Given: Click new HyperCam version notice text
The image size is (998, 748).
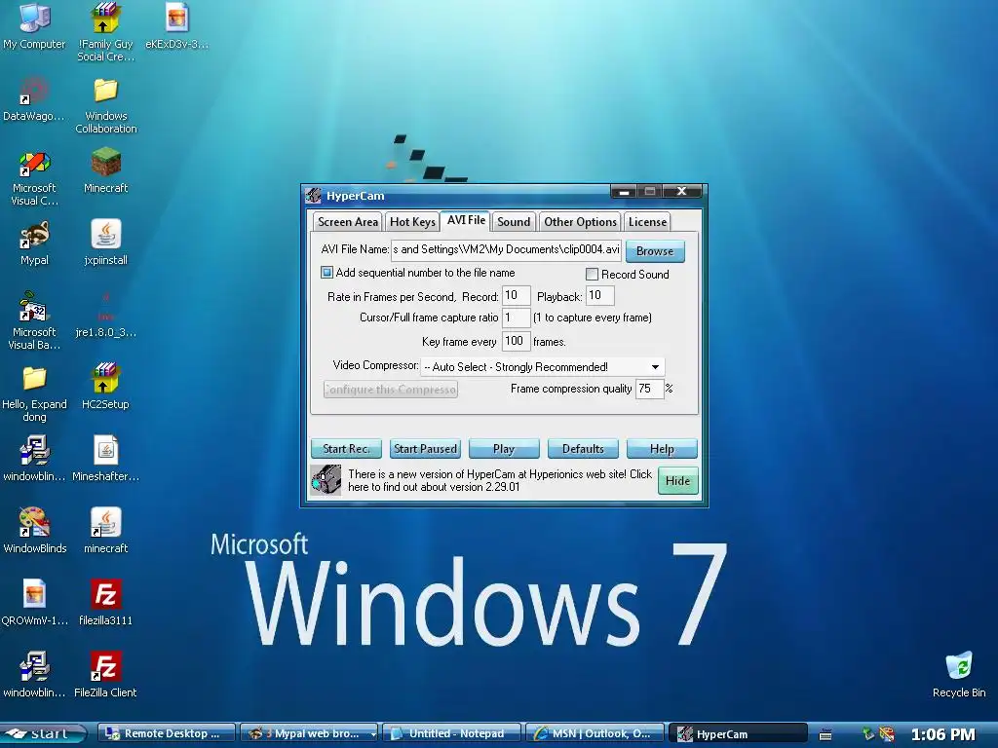Looking at the screenshot, I should pos(500,480).
